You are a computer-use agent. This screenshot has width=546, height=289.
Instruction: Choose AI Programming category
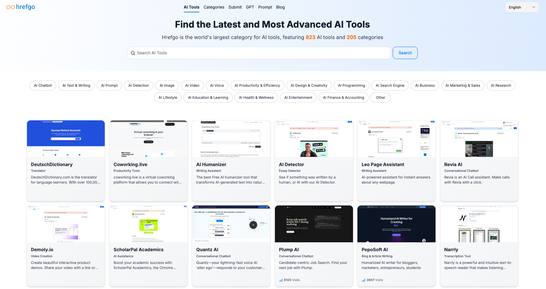[x=351, y=85]
